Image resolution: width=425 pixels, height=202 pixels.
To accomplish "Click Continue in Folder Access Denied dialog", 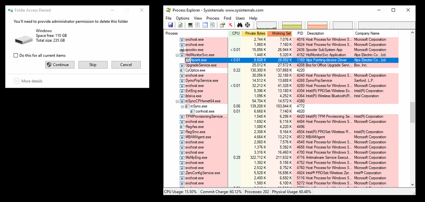I will point(60,65).
